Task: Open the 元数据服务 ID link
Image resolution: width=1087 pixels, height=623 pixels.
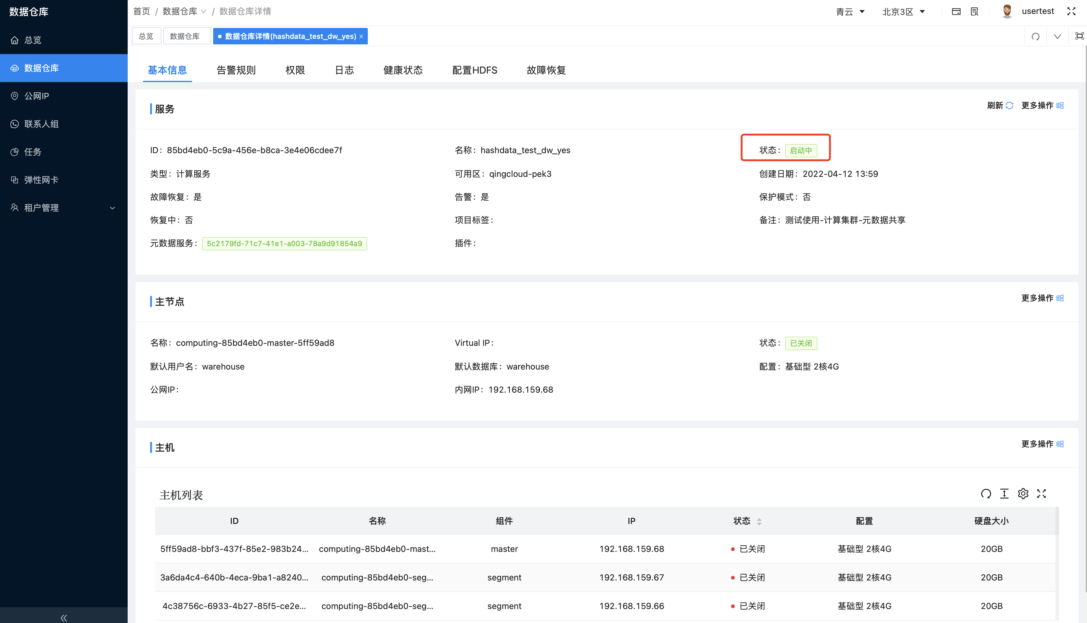Action: [284, 243]
